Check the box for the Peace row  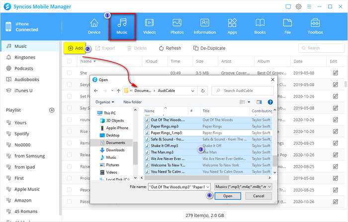(70, 190)
